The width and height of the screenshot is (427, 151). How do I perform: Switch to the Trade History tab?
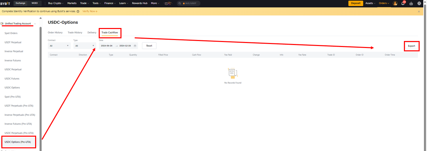[75, 32]
